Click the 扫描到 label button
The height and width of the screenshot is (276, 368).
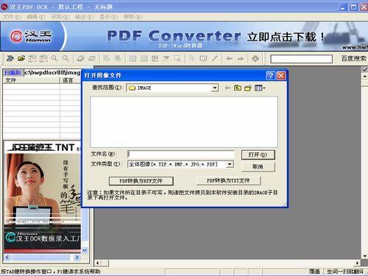(13, 73)
